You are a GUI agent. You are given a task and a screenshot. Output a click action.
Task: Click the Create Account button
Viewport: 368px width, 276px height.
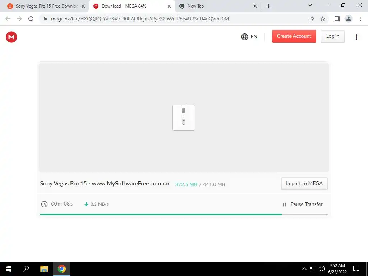click(294, 36)
